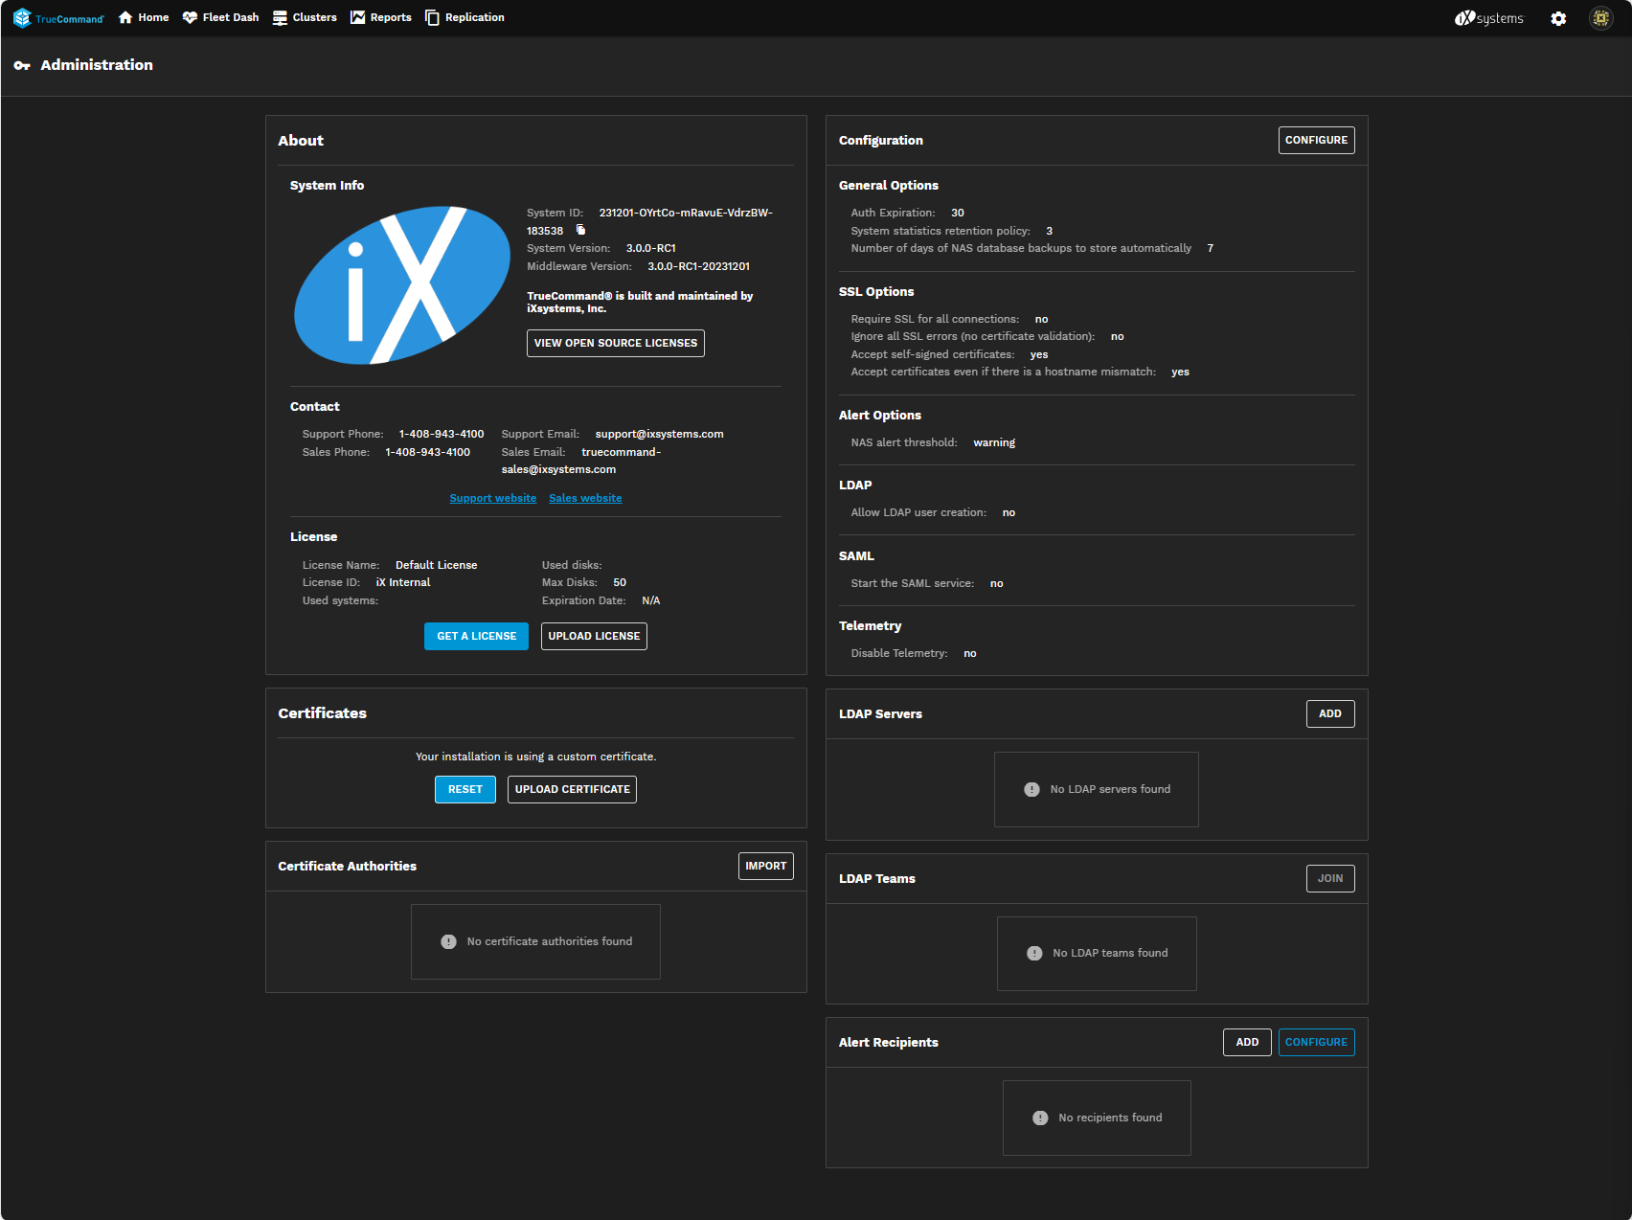
Task: Add a new LDAP server
Action: (x=1329, y=713)
